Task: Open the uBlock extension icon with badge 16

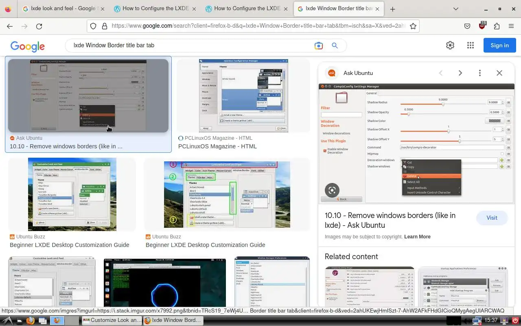Action: tap(482, 26)
